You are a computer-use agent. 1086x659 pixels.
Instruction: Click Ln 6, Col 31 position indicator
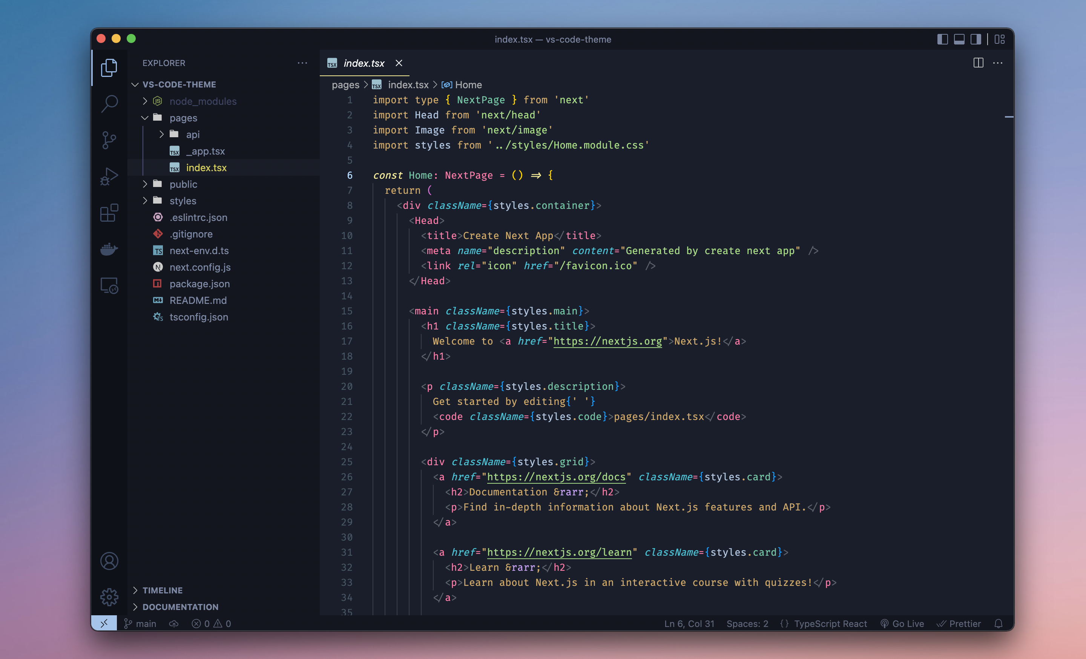point(689,623)
